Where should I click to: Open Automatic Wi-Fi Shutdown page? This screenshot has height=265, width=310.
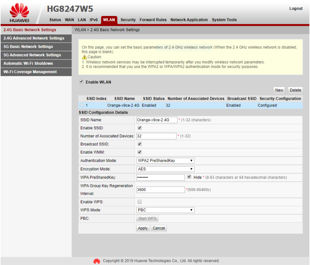click(x=36, y=63)
